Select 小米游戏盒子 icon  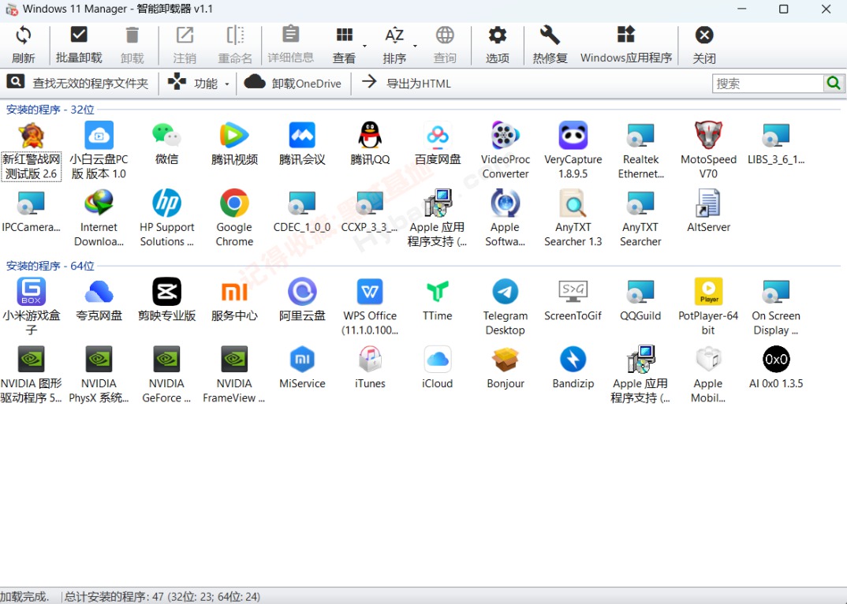pyautogui.click(x=32, y=292)
